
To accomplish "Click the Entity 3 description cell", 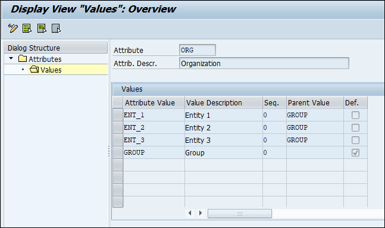I will coord(224,140).
